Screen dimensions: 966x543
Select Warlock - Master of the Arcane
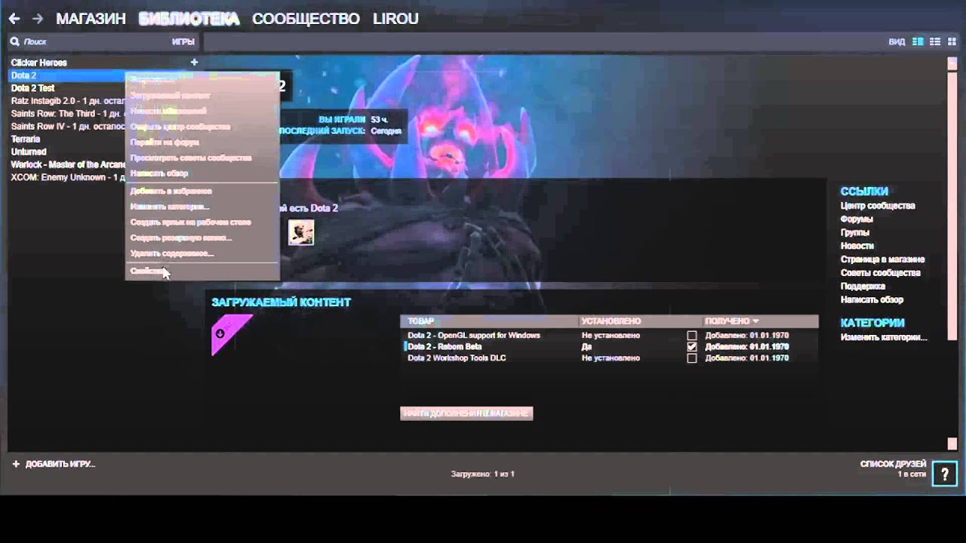point(67,165)
